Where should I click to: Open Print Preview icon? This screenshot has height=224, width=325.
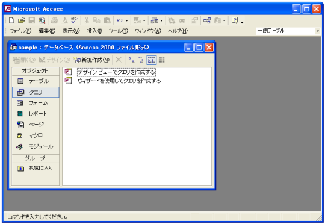tap(64, 20)
